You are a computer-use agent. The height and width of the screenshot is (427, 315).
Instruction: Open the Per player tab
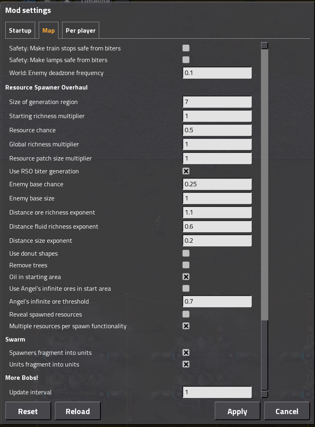tap(81, 30)
